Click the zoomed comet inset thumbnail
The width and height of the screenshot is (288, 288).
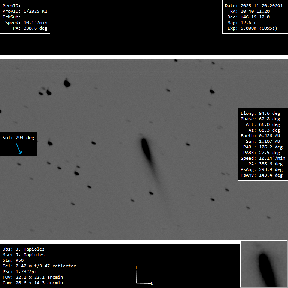click(264, 264)
